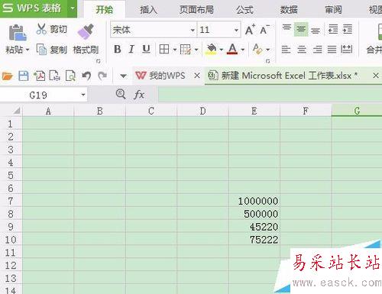Print the sheet using the printer icon

tap(54, 76)
